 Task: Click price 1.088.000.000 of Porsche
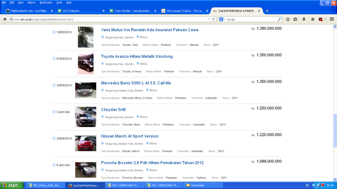tap(269, 161)
